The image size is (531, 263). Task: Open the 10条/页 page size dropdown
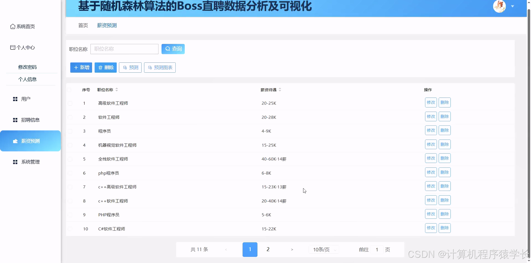pyautogui.click(x=324, y=249)
